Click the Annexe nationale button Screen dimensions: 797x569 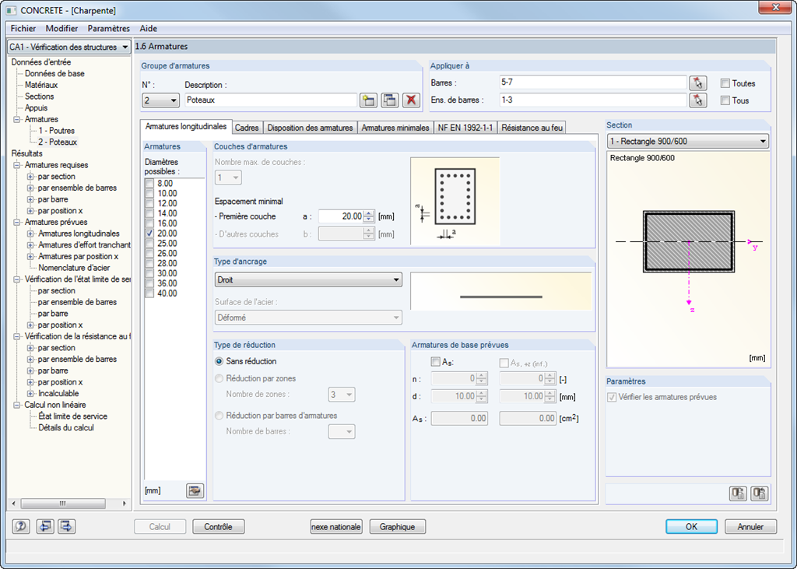[336, 527]
